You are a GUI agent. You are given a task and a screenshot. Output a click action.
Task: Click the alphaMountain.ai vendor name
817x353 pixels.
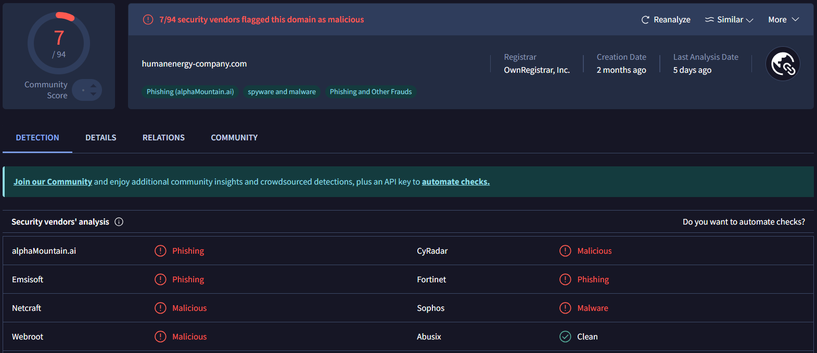(44, 251)
